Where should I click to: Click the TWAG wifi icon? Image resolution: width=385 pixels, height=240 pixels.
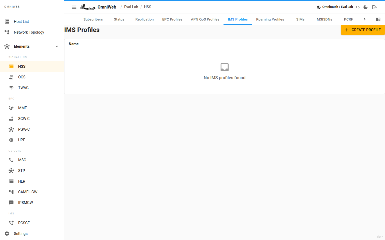(x=11, y=88)
